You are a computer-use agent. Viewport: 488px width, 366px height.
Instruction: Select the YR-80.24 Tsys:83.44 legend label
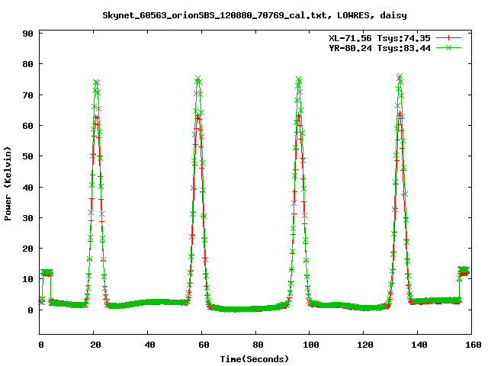click(380, 48)
